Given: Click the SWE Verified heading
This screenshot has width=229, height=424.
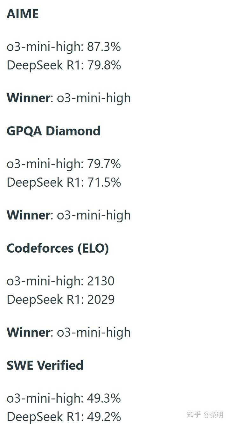Looking at the screenshot, I should (x=45, y=365).
